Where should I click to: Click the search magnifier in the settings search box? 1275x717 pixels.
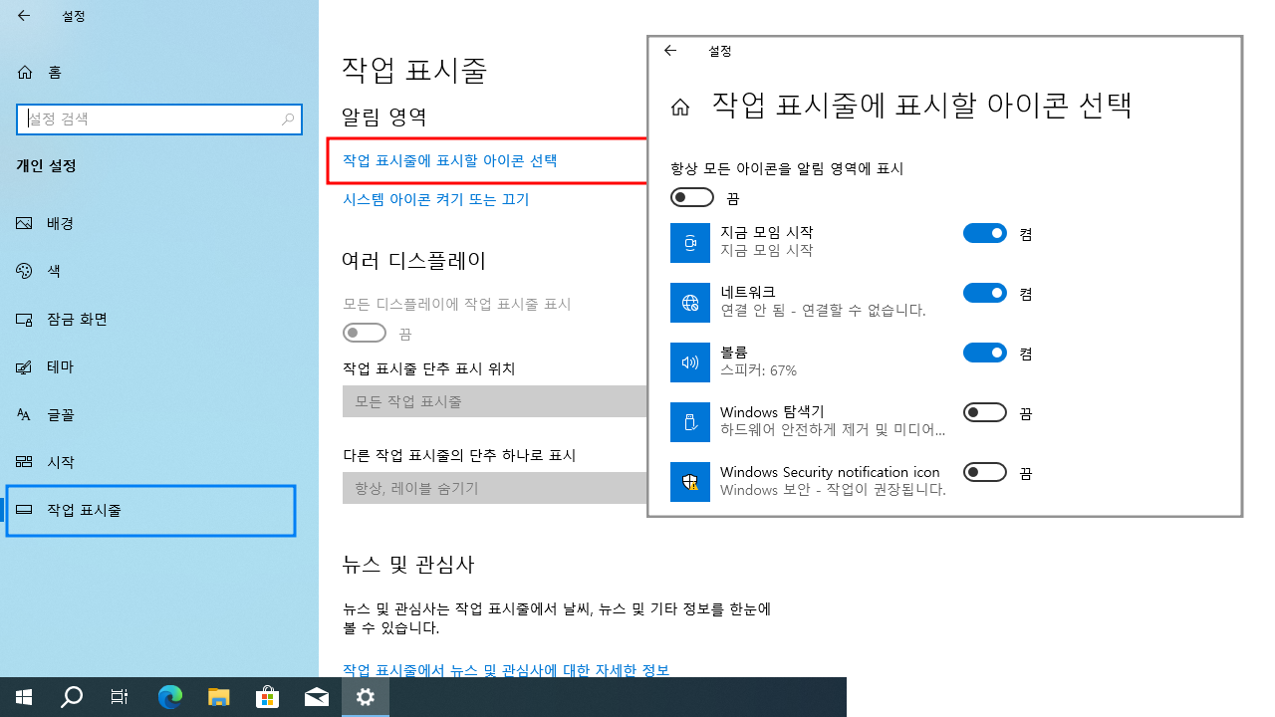click(288, 119)
